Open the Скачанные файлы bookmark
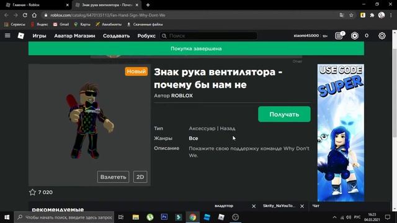397x223 pixels. [x=145, y=24]
